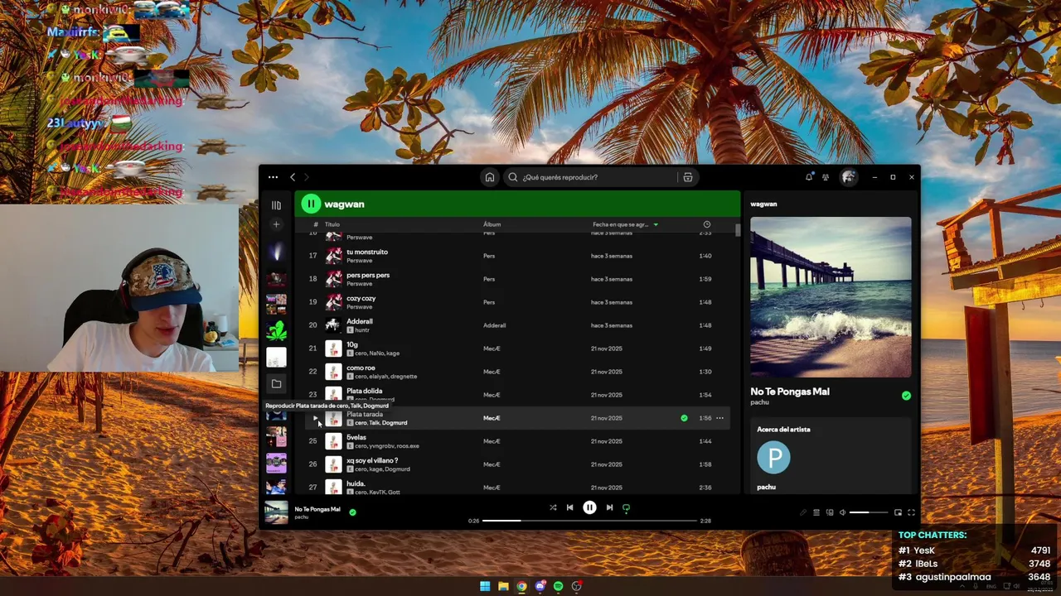Toggle saved checkmark on 'Plata tarada' row
This screenshot has height=596, width=1061.
coord(684,418)
